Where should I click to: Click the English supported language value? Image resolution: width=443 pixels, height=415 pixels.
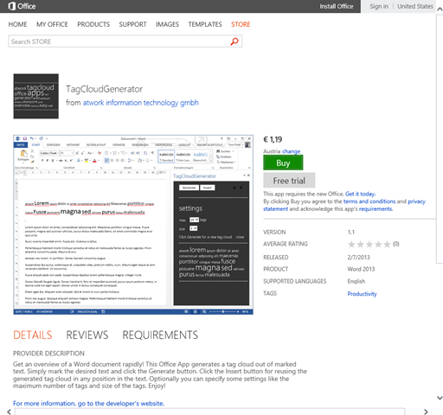coord(356,281)
